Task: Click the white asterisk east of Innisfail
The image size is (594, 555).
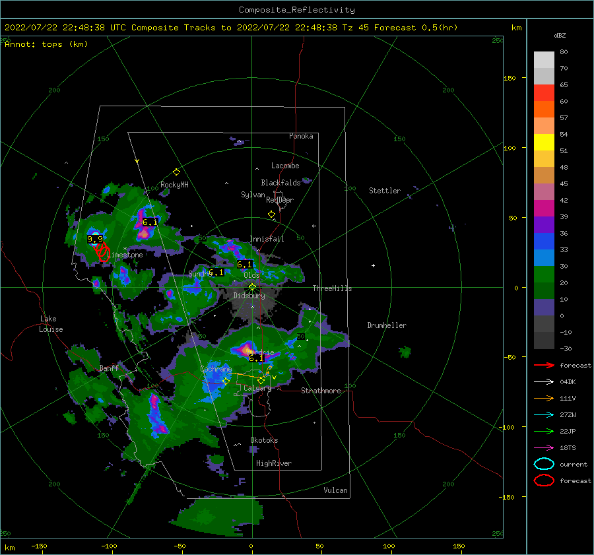Action: pos(313,226)
